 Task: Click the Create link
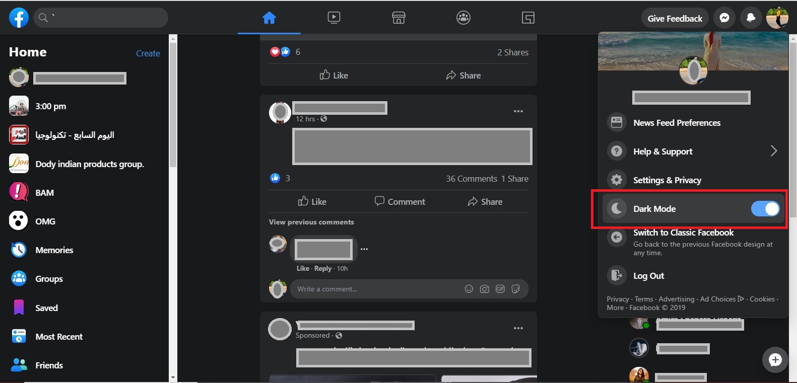click(x=148, y=53)
